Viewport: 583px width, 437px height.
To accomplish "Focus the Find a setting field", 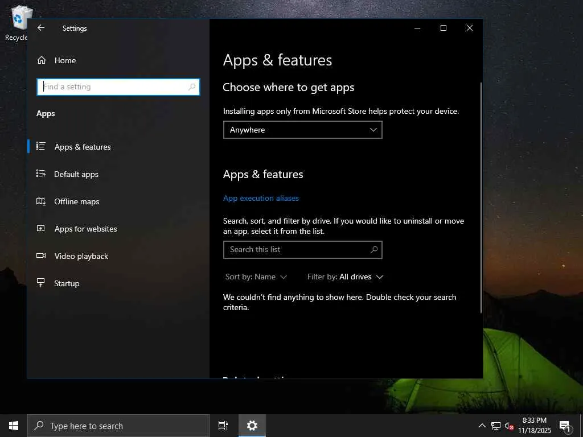I will click(118, 87).
